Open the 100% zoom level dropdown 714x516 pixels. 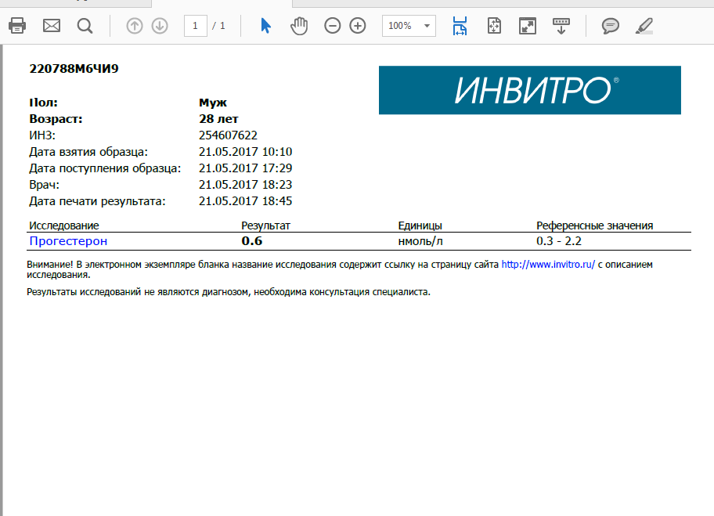coord(427,26)
